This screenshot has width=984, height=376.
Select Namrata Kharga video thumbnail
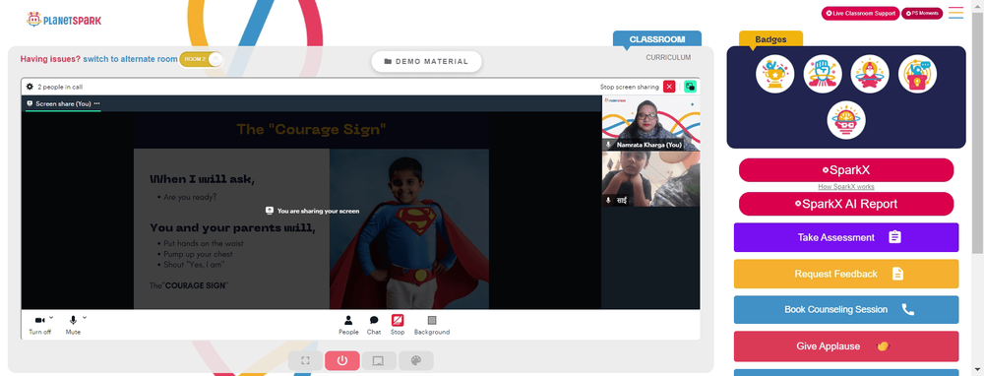coord(650,123)
